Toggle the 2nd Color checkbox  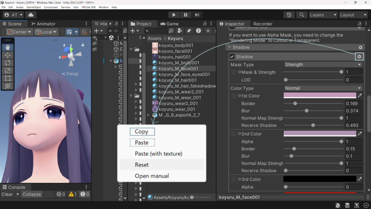coord(234,134)
